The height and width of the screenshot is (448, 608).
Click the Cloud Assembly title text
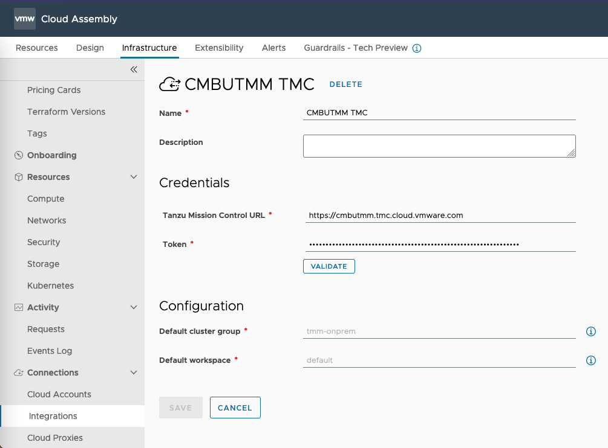[79, 19]
